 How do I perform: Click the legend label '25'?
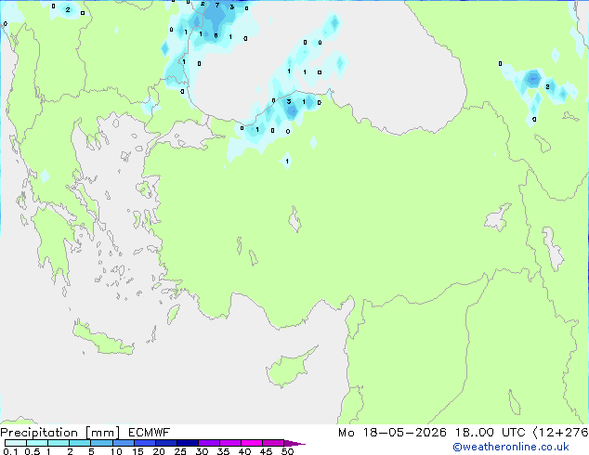pos(180,451)
